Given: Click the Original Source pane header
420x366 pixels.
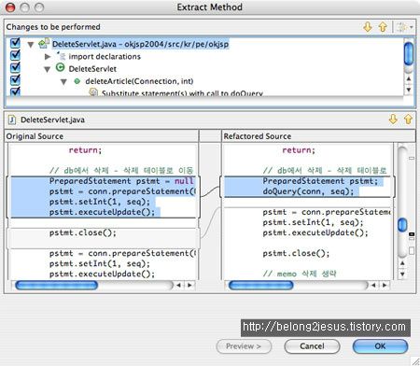Looking at the screenshot, I should coord(102,136).
